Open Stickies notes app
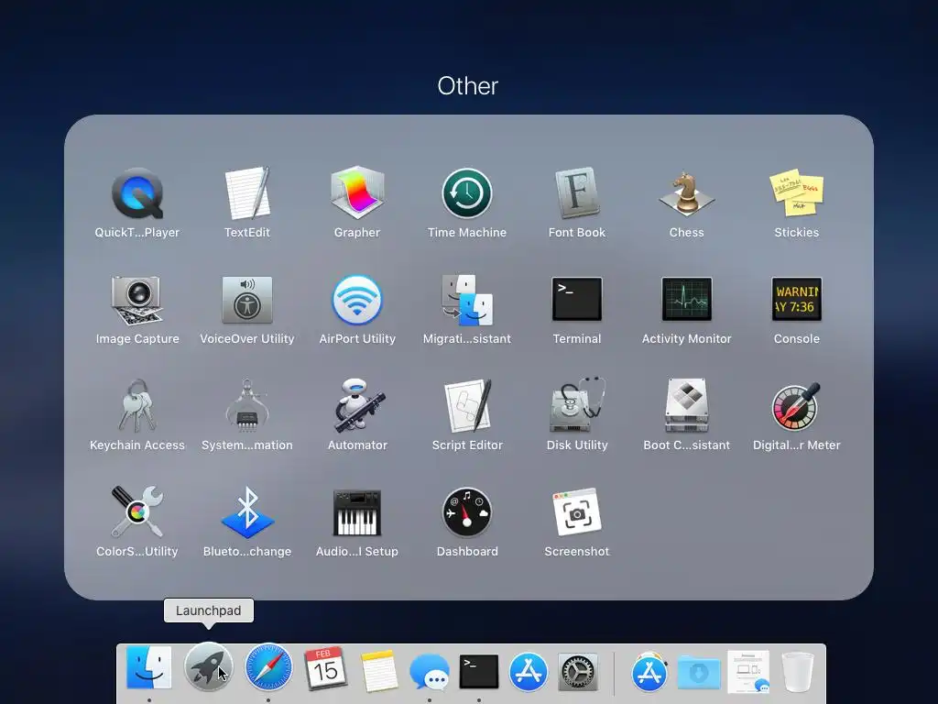 click(x=796, y=192)
